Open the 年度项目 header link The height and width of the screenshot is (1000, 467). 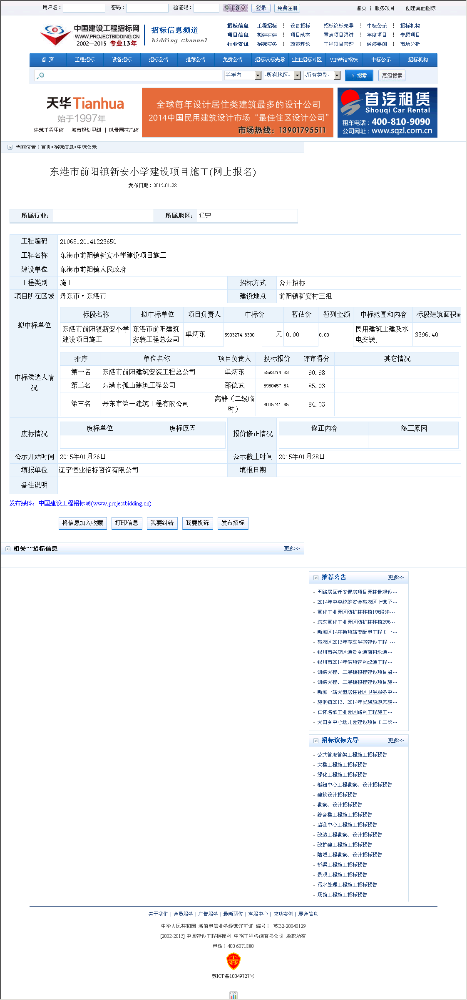pyautogui.click(x=377, y=35)
